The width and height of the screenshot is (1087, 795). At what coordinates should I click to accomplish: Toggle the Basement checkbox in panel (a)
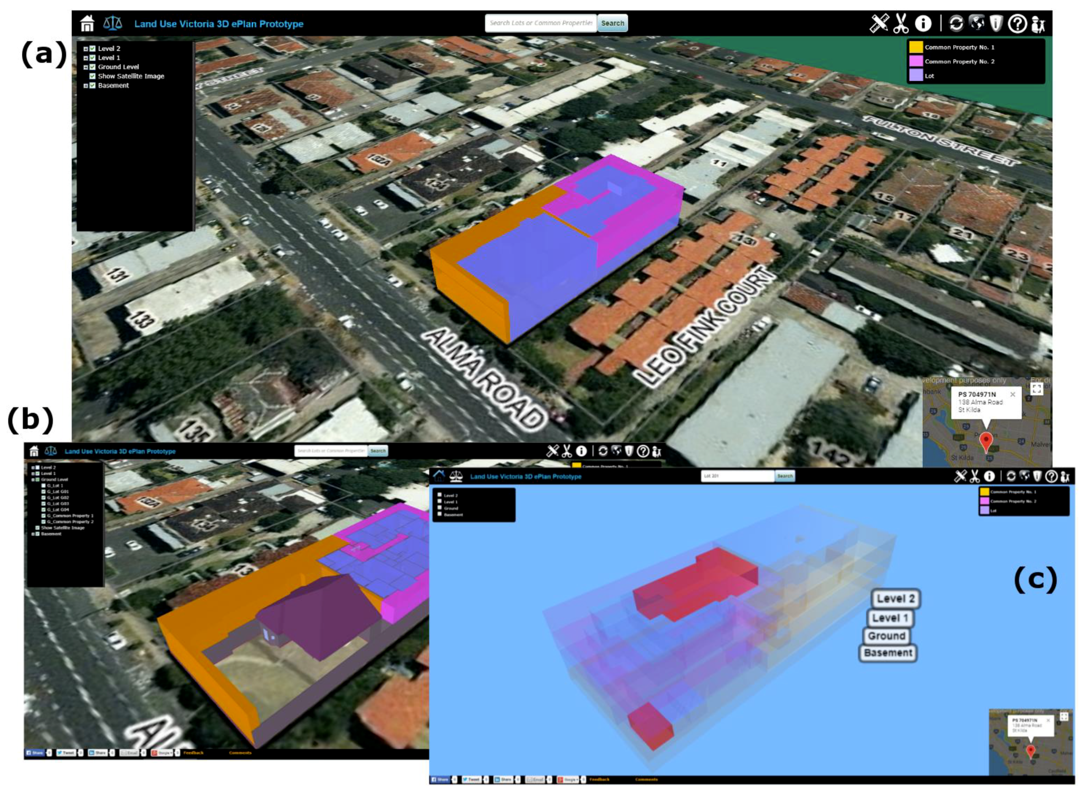pyautogui.click(x=92, y=86)
